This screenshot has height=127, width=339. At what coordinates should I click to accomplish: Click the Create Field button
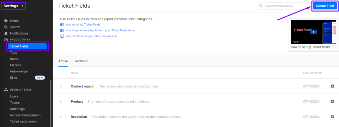coord(325,6)
